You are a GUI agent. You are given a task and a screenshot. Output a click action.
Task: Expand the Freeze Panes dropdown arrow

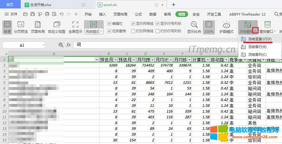[x=255, y=31]
